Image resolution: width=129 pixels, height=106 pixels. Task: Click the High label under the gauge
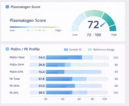pos(114,35)
